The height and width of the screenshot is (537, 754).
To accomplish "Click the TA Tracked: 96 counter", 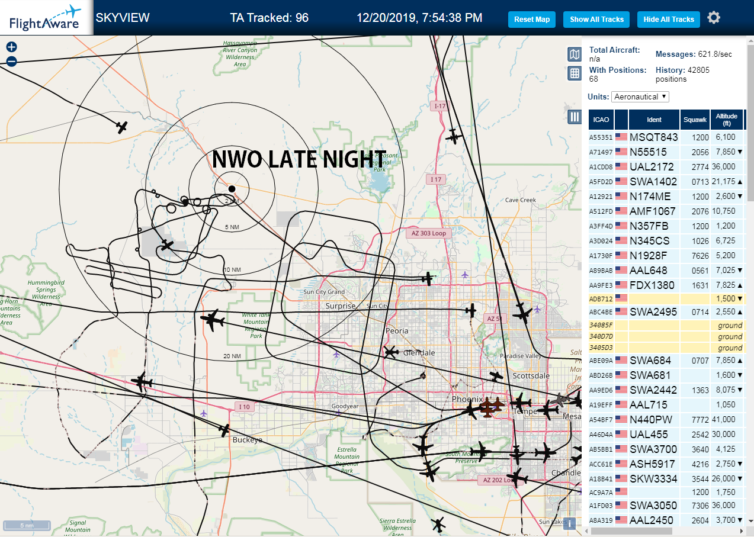I will coord(269,18).
